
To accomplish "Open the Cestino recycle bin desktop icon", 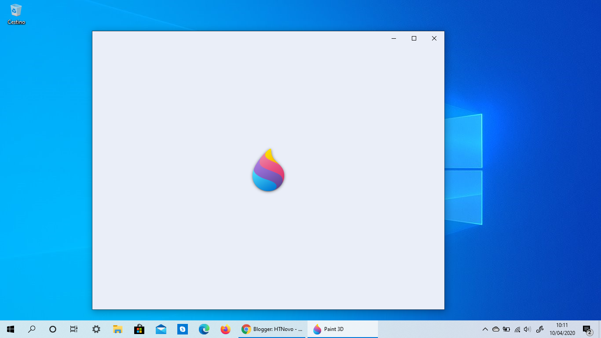I will [16, 14].
